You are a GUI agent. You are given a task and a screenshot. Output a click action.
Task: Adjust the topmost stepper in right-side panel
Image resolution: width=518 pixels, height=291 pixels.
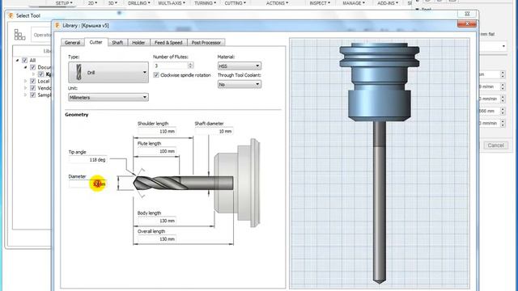[503, 74]
